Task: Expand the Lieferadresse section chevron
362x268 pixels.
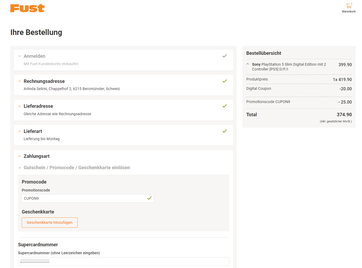Action: 19,106
